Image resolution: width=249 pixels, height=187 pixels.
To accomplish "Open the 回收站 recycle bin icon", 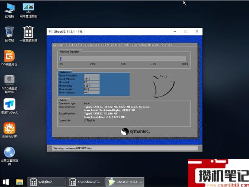I will [x=9, y=34].
